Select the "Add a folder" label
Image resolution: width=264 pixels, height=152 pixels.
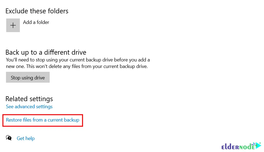[x=36, y=22]
